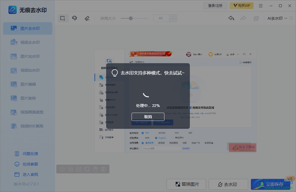Click the 涂鸦大小 label
This screenshot has width=296, height=192.
point(108,18)
